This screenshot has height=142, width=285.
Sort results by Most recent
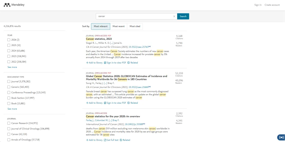coord(118,26)
